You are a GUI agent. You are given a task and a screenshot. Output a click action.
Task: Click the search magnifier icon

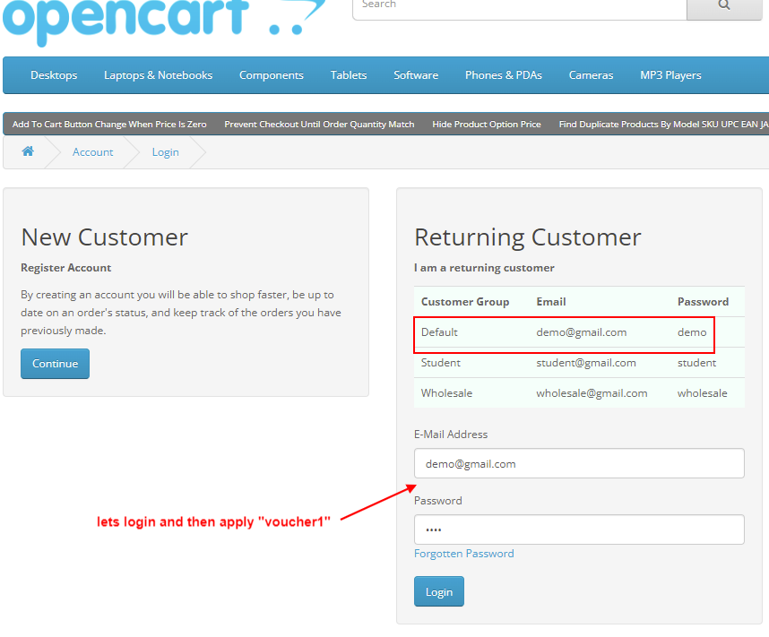(x=724, y=5)
